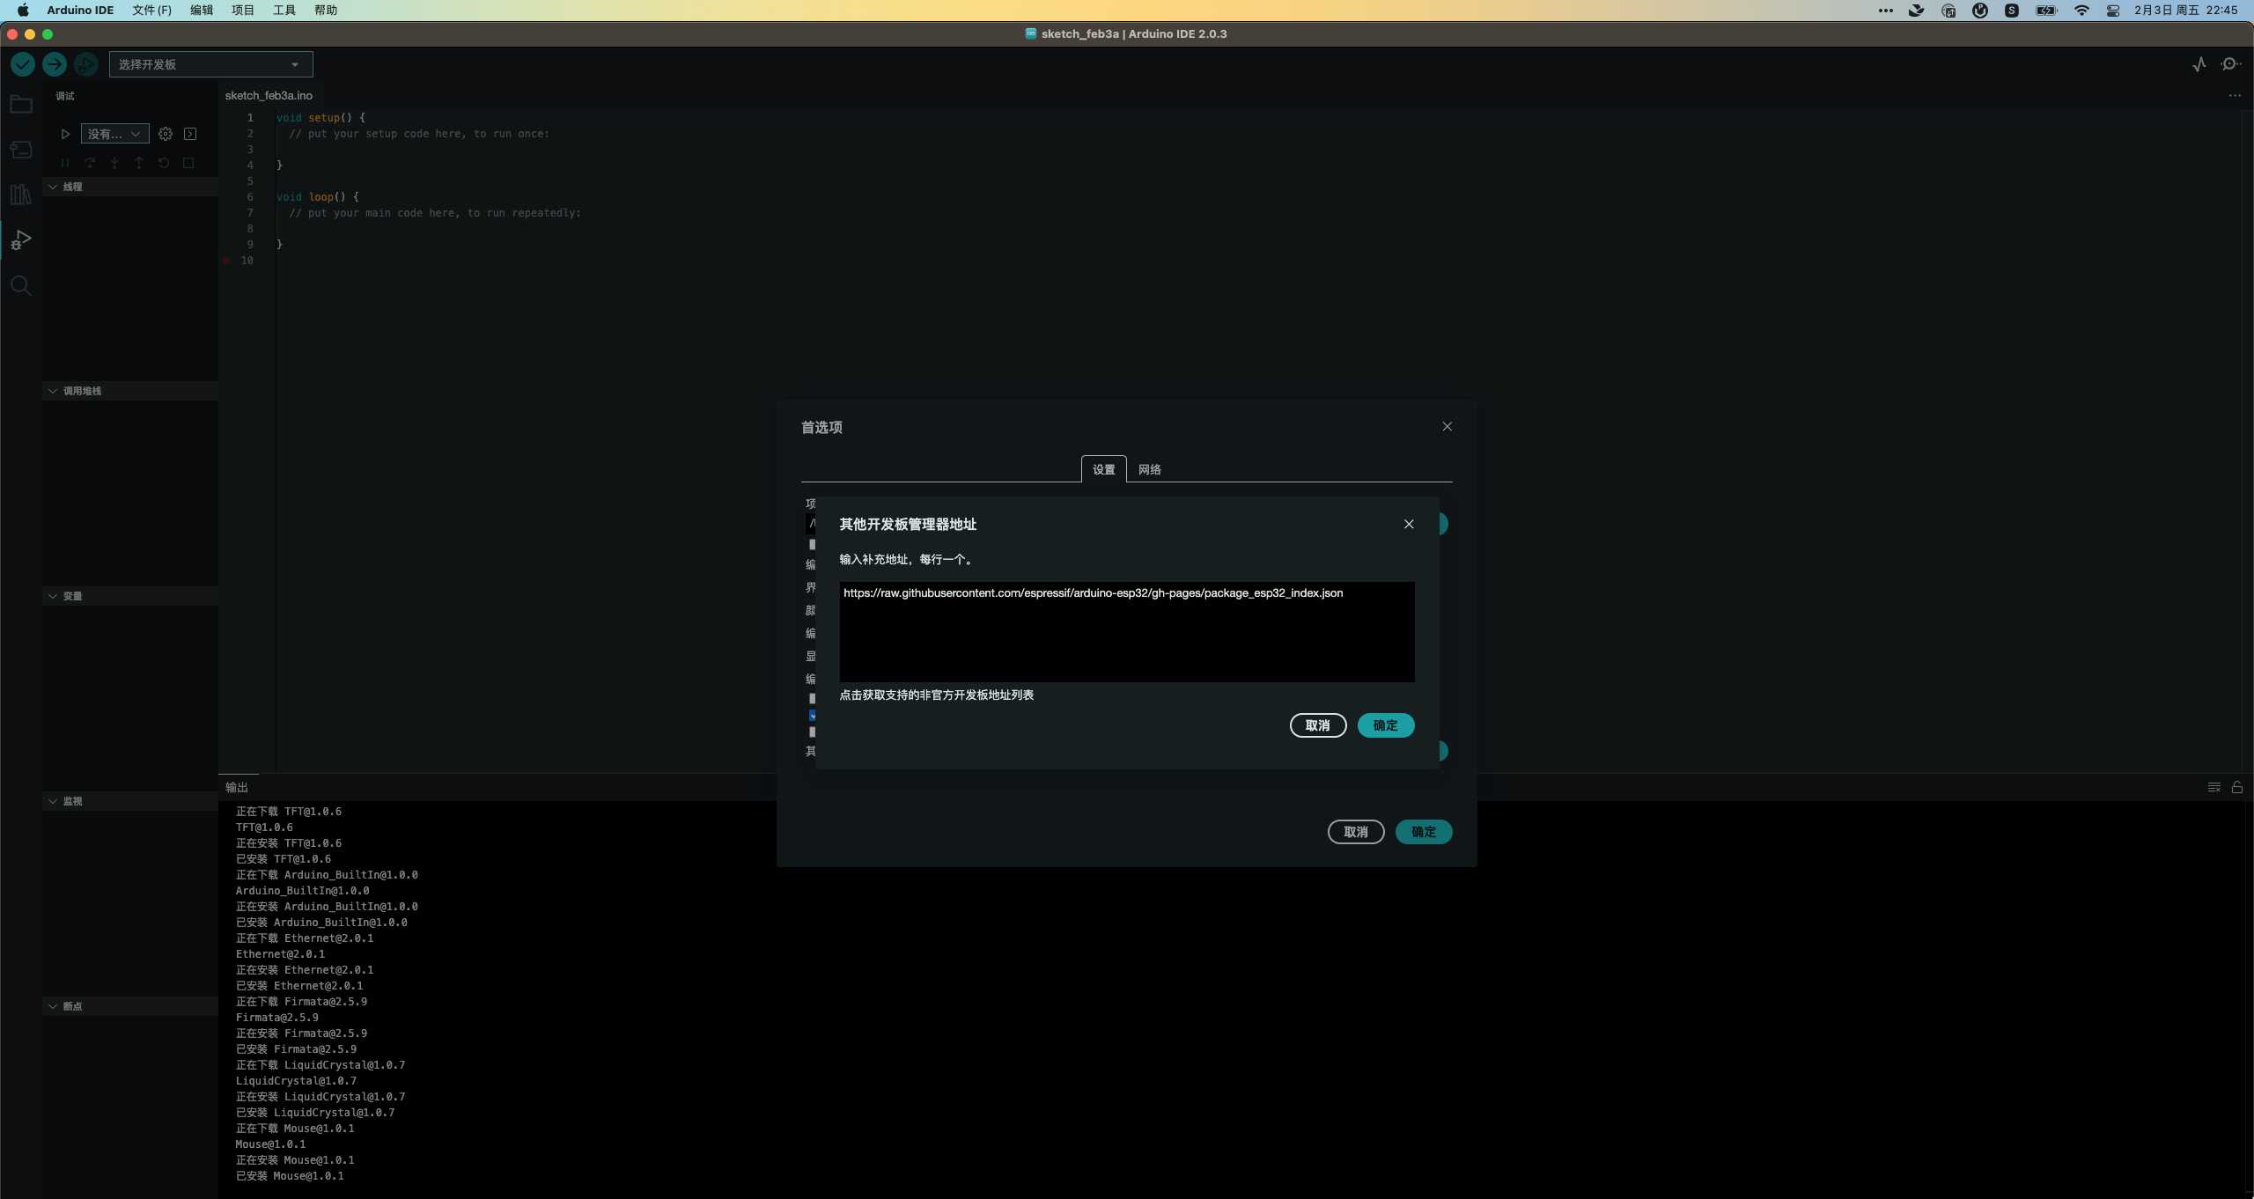Image resolution: width=2254 pixels, height=1199 pixels.
Task: Click output line '已安装 Firmata@2.5.9'
Action: pos(296,1049)
